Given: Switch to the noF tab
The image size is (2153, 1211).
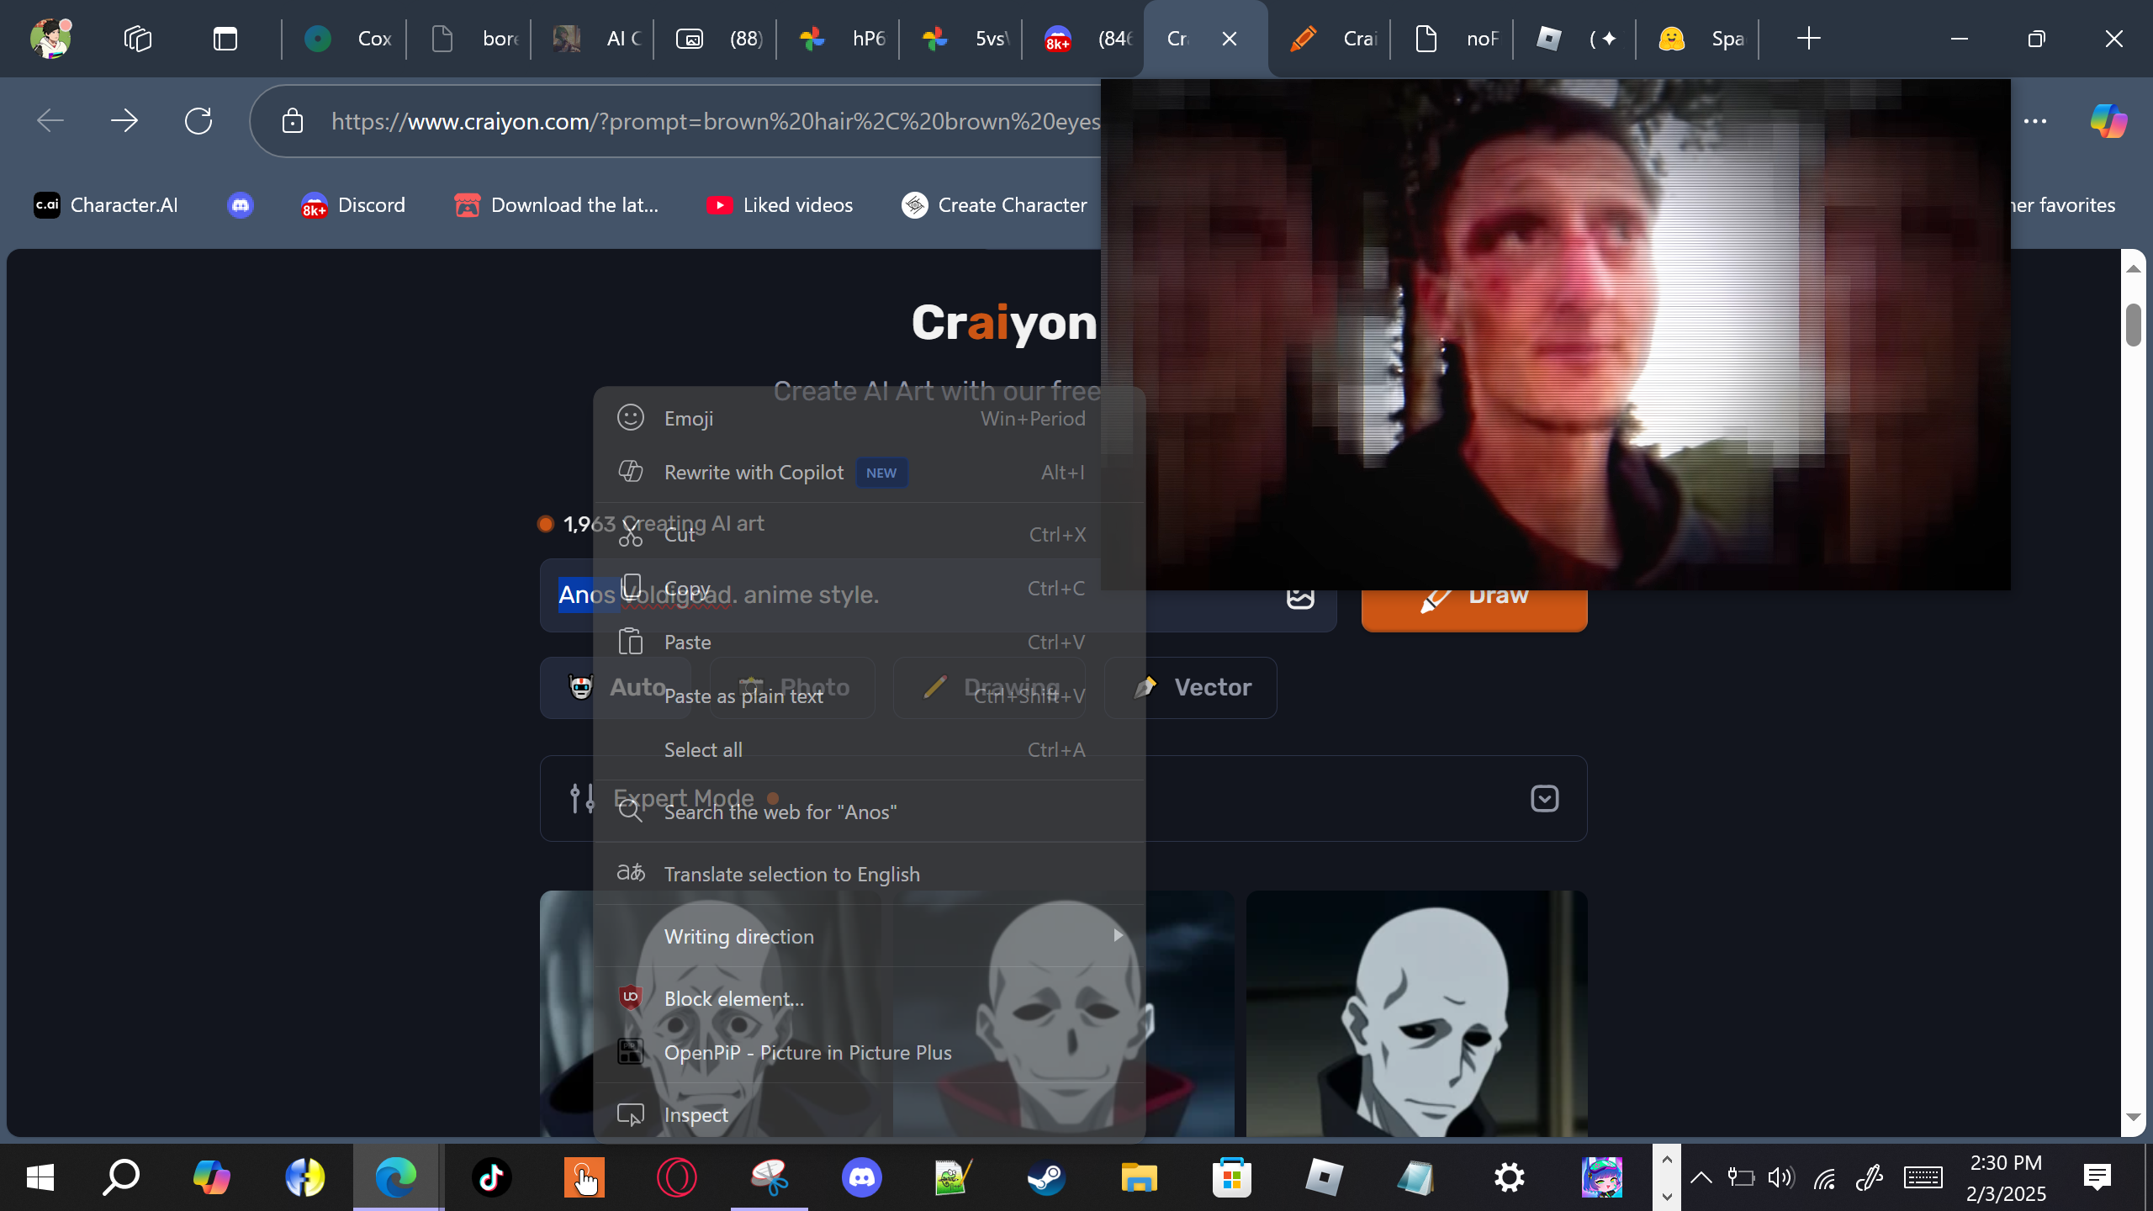Looking at the screenshot, I should pyautogui.click(x=1455, y=39).
